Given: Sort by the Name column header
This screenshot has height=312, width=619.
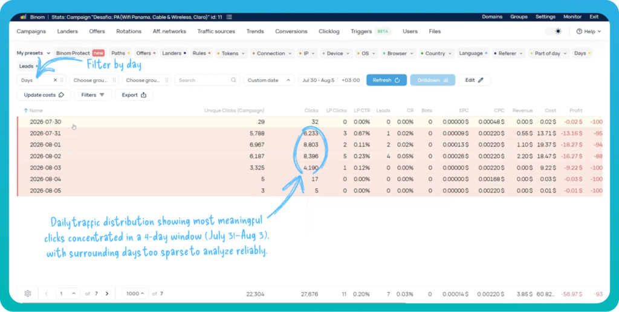Looking at the screenshot, I should pos(36,110).
